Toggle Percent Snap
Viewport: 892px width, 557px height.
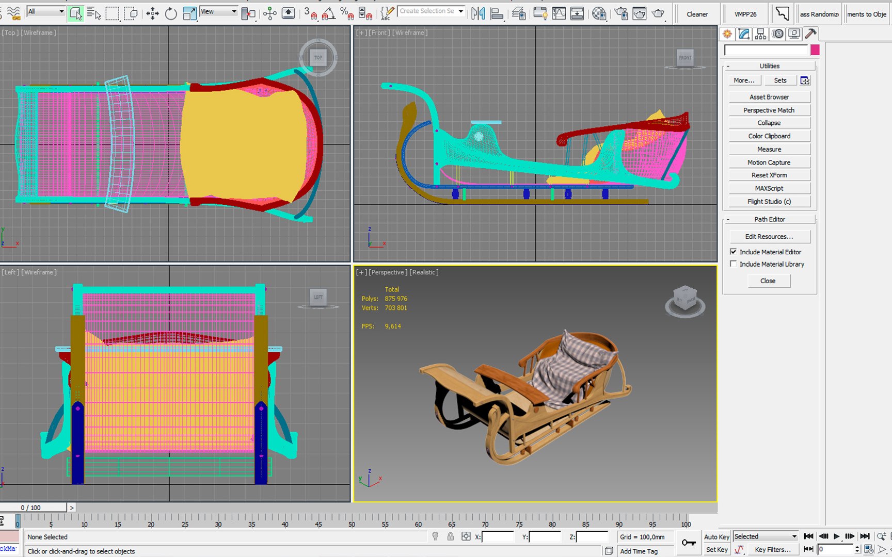coord(347,13)
